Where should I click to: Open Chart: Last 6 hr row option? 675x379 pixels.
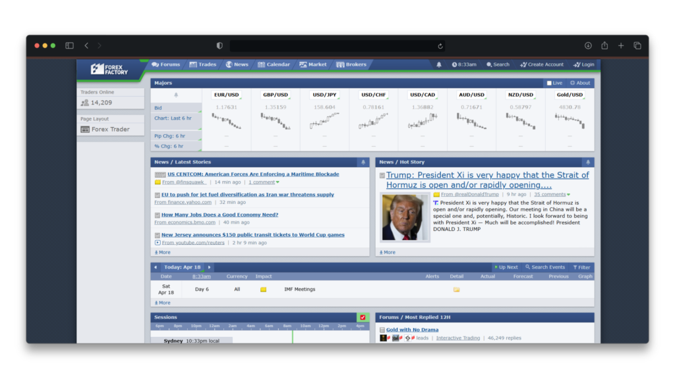click(176, 122)
